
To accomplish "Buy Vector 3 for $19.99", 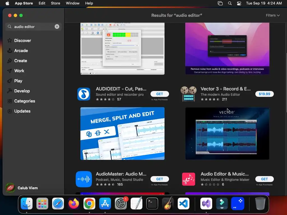I will tap(264, 94).
